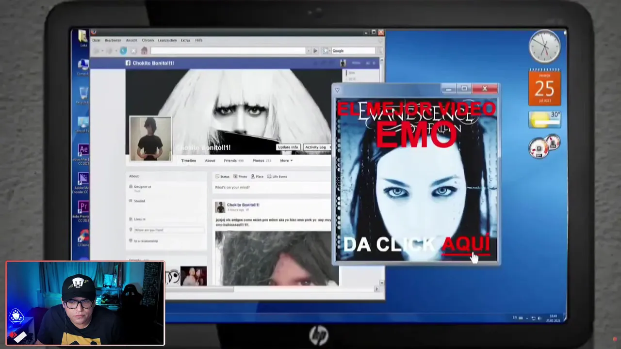The image size is (621, 349).
Task: Click the calendar gadget showing 25
Action: click(544, 88)
